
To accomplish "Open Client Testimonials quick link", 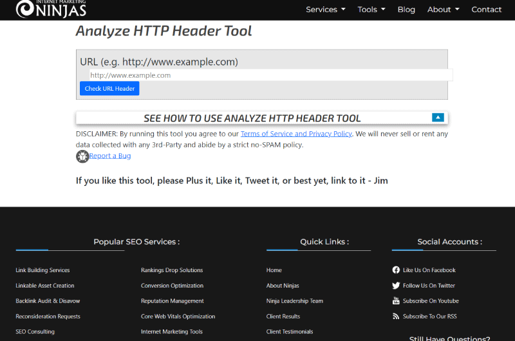I will pyautogui.click(x=290, y=331).
